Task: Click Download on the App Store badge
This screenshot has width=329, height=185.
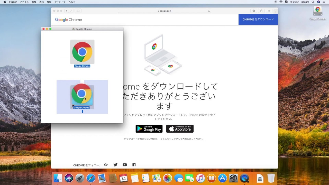Action: 180,129
